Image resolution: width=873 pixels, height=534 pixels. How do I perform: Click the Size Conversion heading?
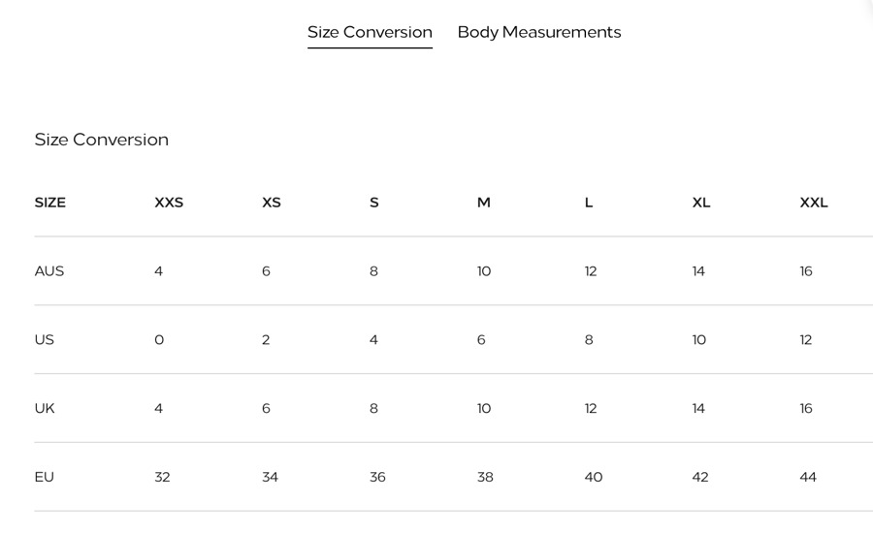pos(102,140)
